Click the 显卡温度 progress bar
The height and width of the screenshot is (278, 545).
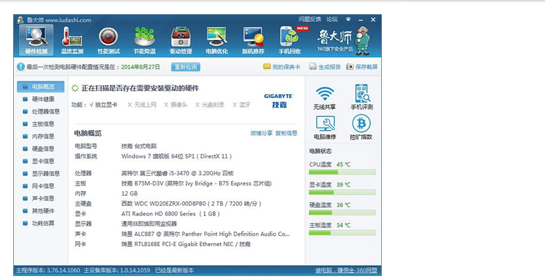[x=342, y=192]
